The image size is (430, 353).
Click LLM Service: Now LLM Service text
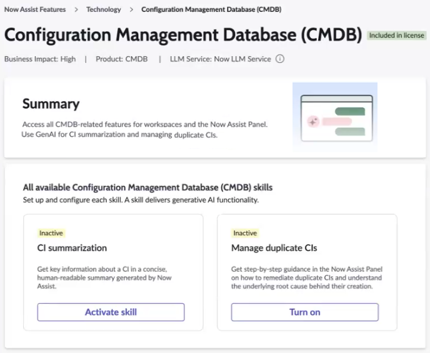pyautogui.click(x=220, y=59)
